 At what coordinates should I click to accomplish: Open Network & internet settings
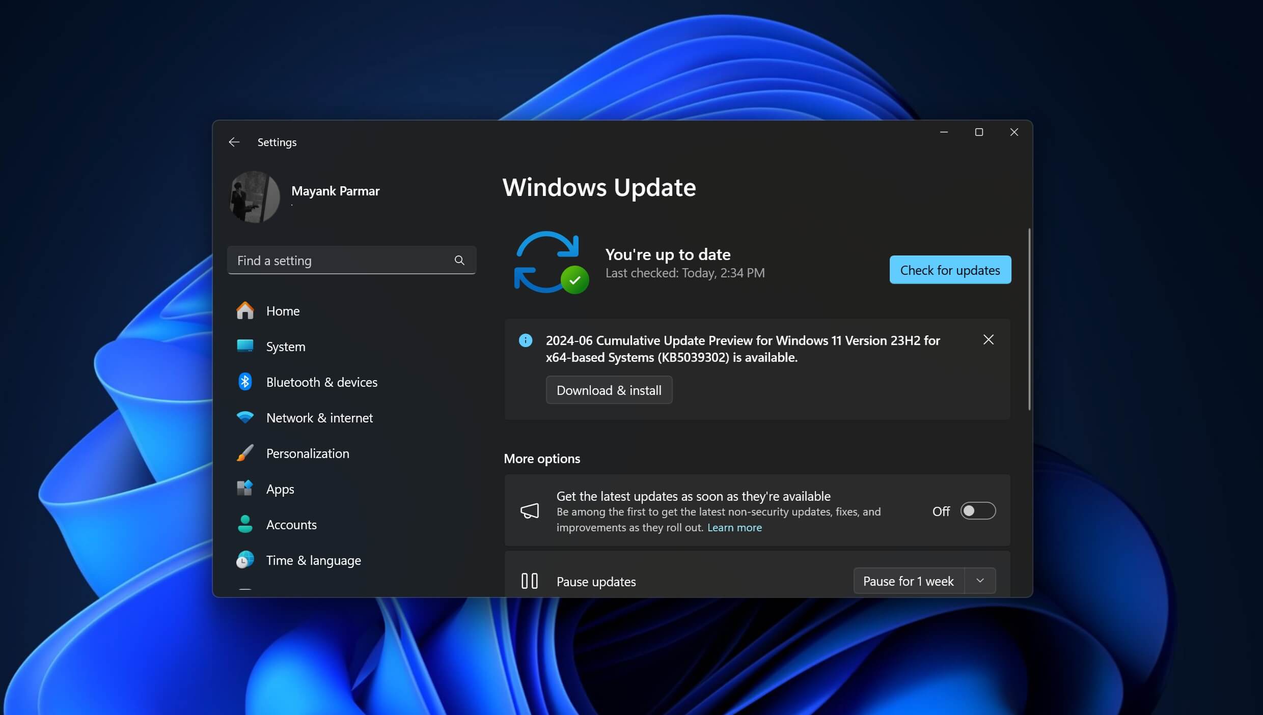click(351, 418)
